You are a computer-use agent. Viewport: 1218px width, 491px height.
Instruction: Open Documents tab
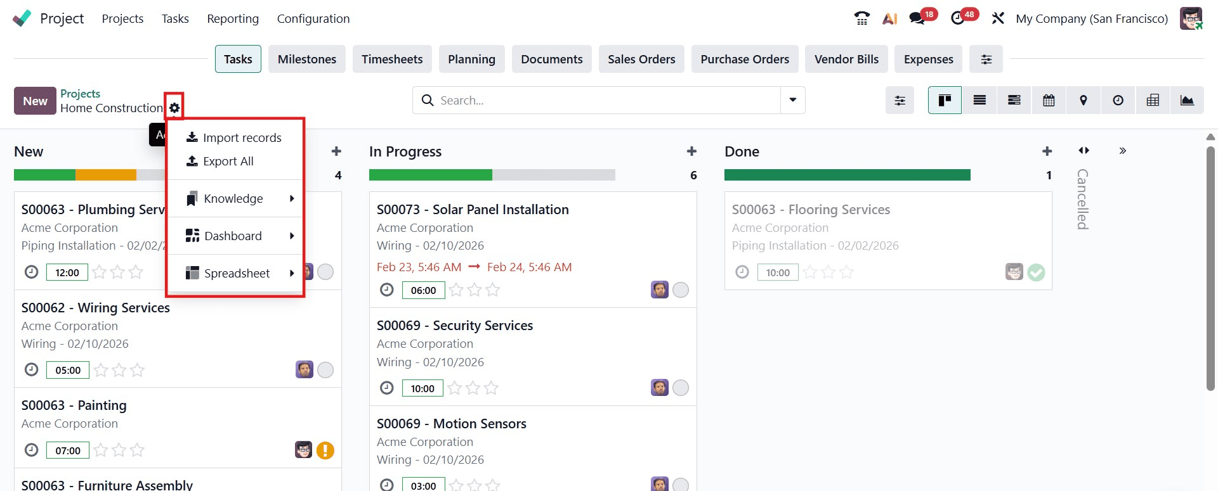(552, 59)
